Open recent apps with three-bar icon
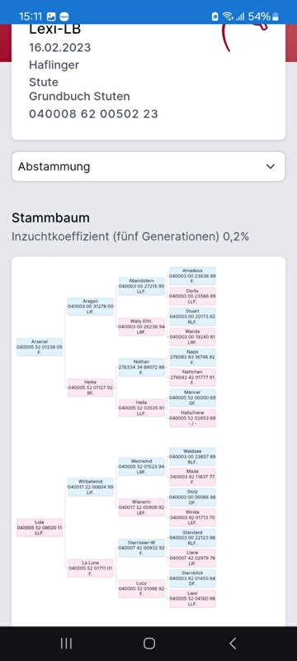 coord(66,643)
